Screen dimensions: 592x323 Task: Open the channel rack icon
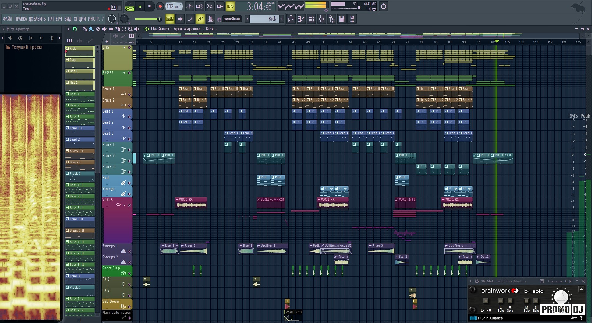point(311,19)
